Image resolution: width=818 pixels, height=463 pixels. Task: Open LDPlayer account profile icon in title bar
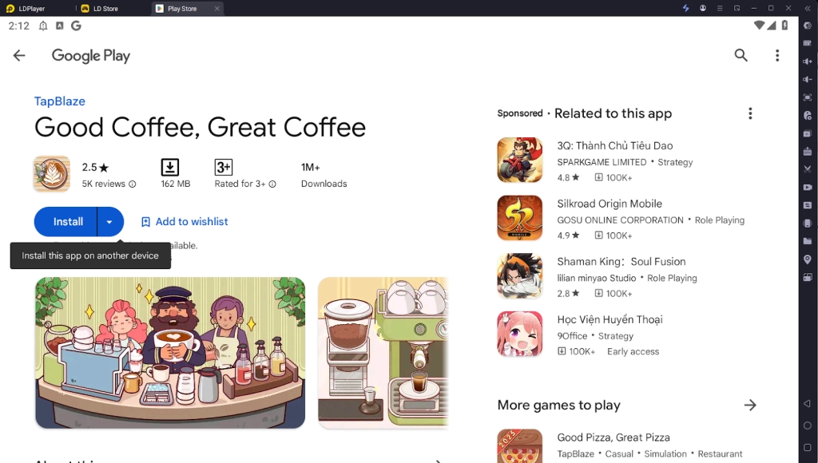703,8
